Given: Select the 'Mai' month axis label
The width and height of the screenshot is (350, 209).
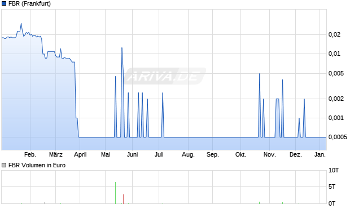Looking at the screenshot, I should [106, 154].
